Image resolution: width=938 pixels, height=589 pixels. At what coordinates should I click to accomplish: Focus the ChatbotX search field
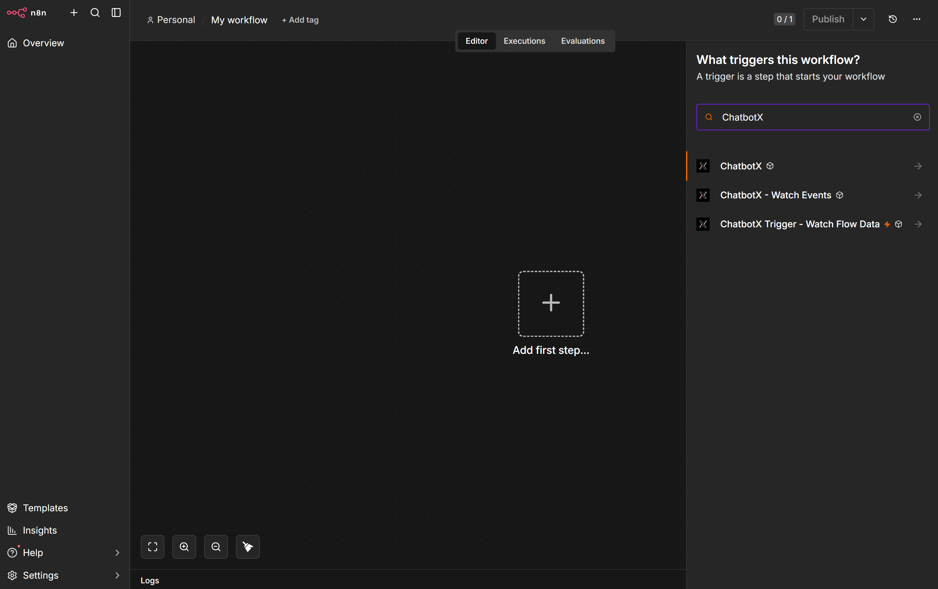tap(813, 117)
